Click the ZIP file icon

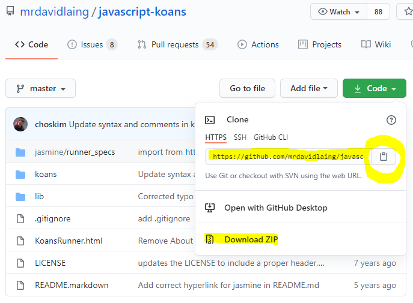[210, 239]
